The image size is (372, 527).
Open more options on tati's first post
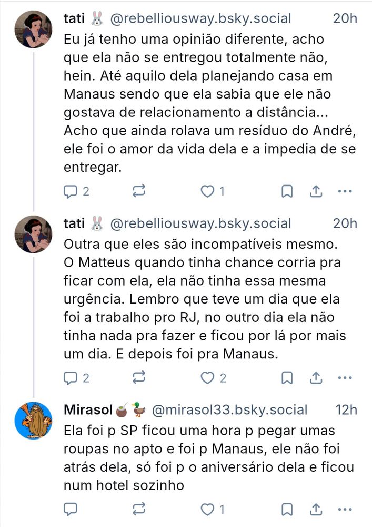tap(345, 191)
